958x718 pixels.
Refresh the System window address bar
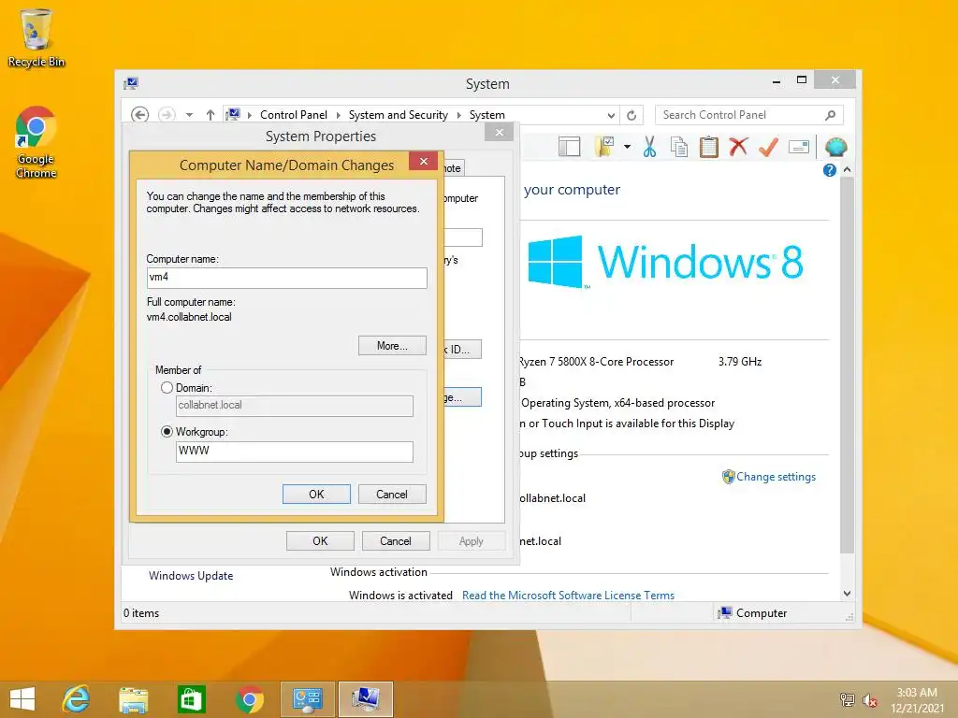(631, 115)
